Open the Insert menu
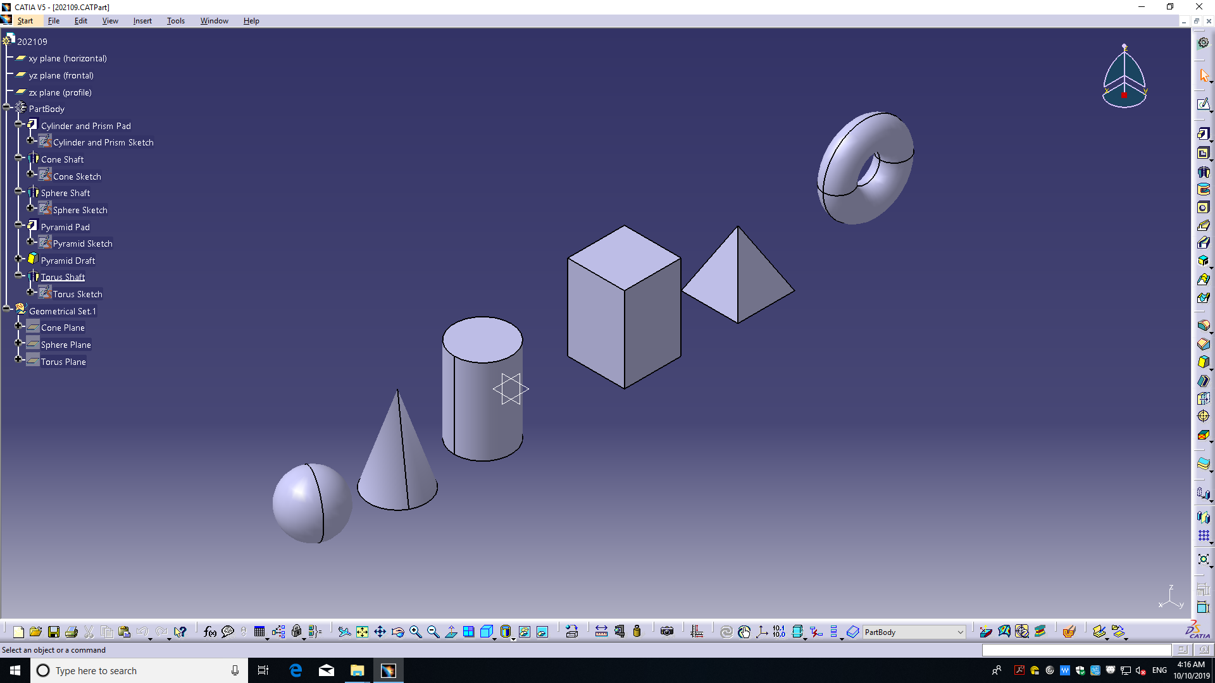Viewport: 1215px width, 683px height. [142, 21]
